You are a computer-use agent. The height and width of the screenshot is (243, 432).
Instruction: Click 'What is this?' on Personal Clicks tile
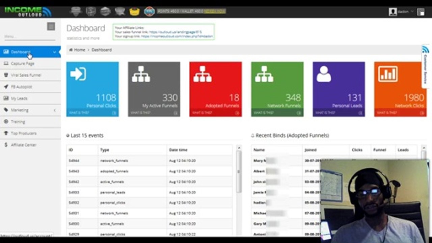tap(79, 113)
